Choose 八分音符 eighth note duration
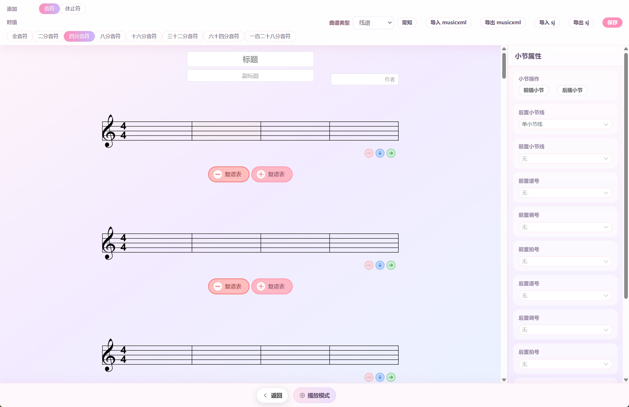The width and height of the screenshot is (629, 407). 110,36
